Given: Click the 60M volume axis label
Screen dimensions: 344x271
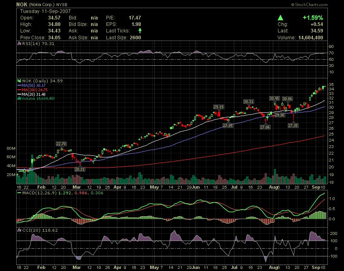Looking at the screenshot, I should pos(11,157).
